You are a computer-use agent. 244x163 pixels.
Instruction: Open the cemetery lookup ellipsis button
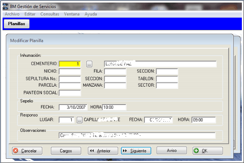[x=89, y=64]
